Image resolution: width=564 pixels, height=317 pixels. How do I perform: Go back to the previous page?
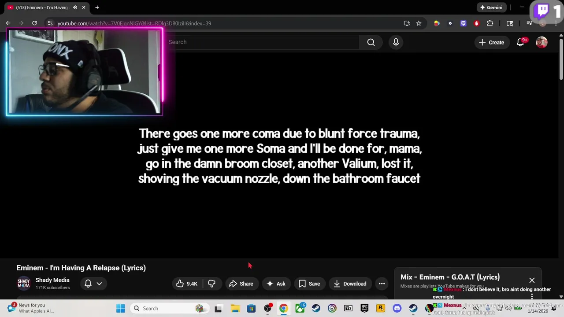tap(8, 23)
